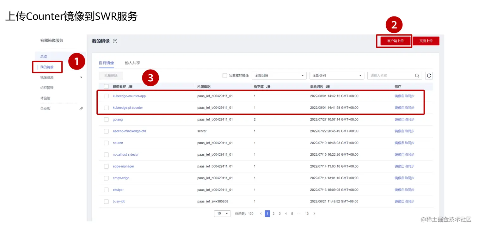Click the pagination ellipsis to skip pages
Screen dimensions: 478x229
tap(299, 214)
